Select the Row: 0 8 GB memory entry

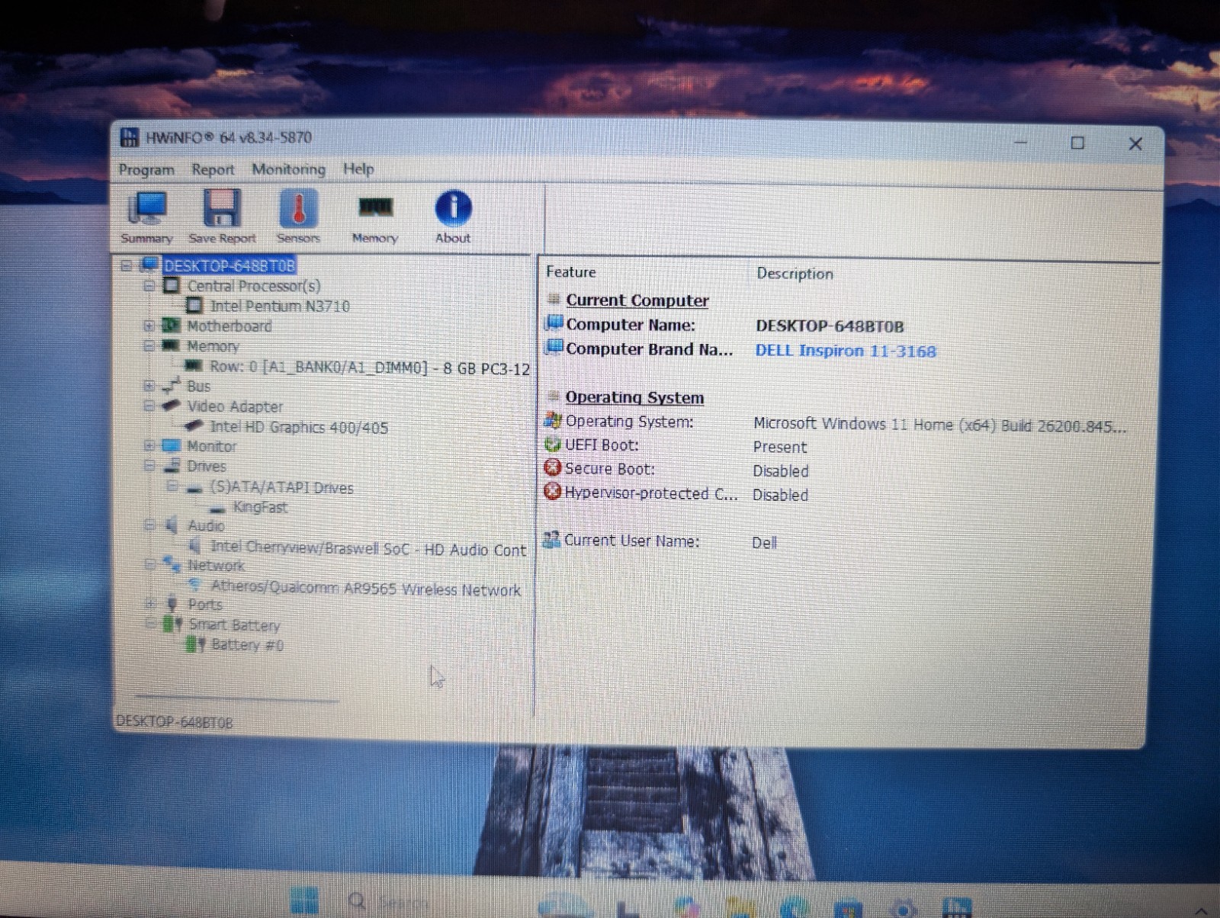pyautogui.click(x=369, y=368)
